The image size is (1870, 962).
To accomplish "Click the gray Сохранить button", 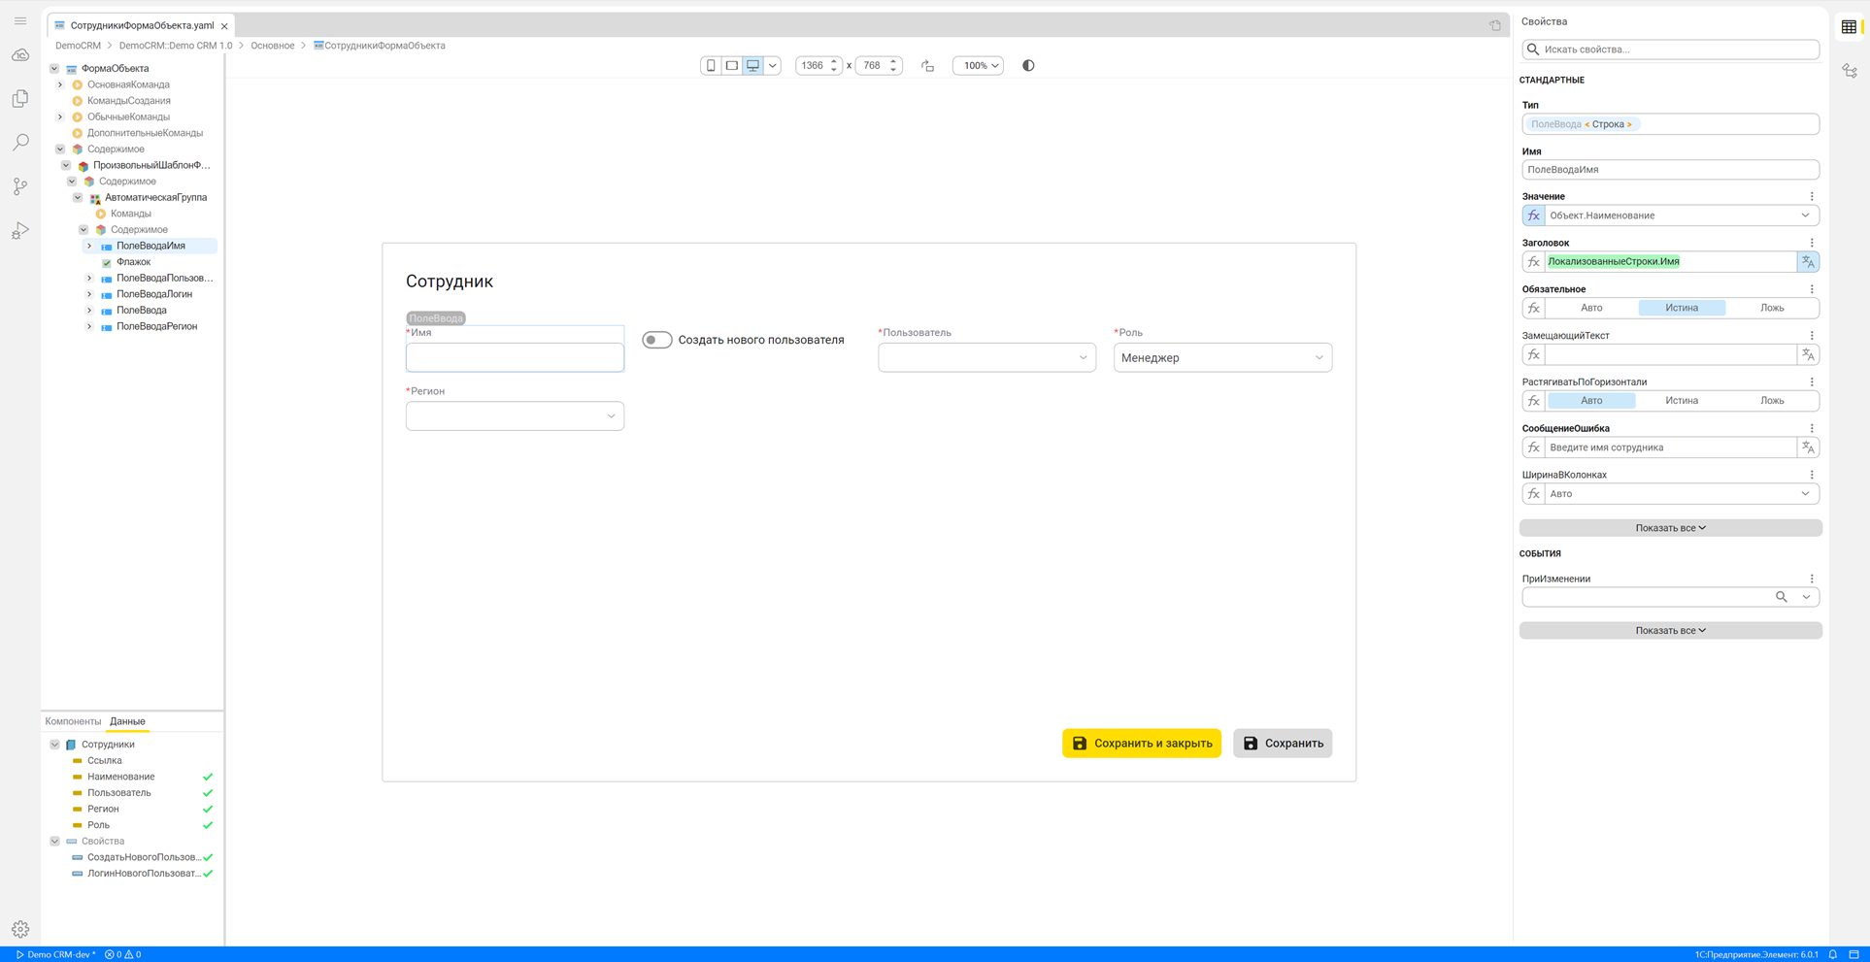I will point(1283,744).
